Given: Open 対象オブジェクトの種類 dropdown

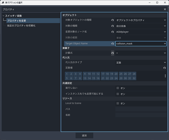Looking at the screenshot, I should pyautogui.click(x=141, y=20).
